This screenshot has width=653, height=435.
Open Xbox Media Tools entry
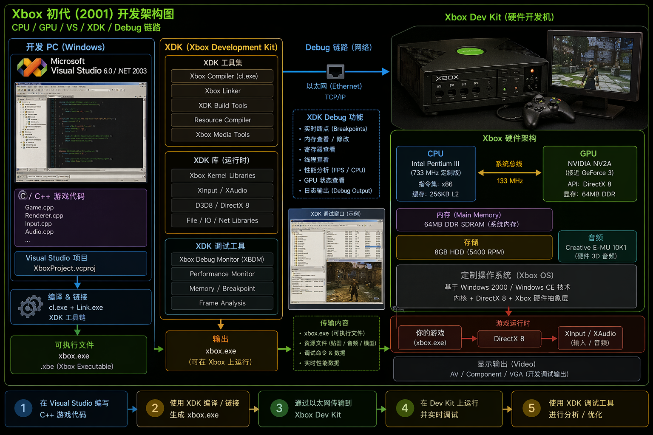point(222,135)
